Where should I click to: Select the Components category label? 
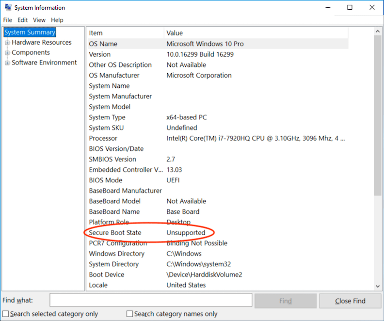[x=31, y=52]
